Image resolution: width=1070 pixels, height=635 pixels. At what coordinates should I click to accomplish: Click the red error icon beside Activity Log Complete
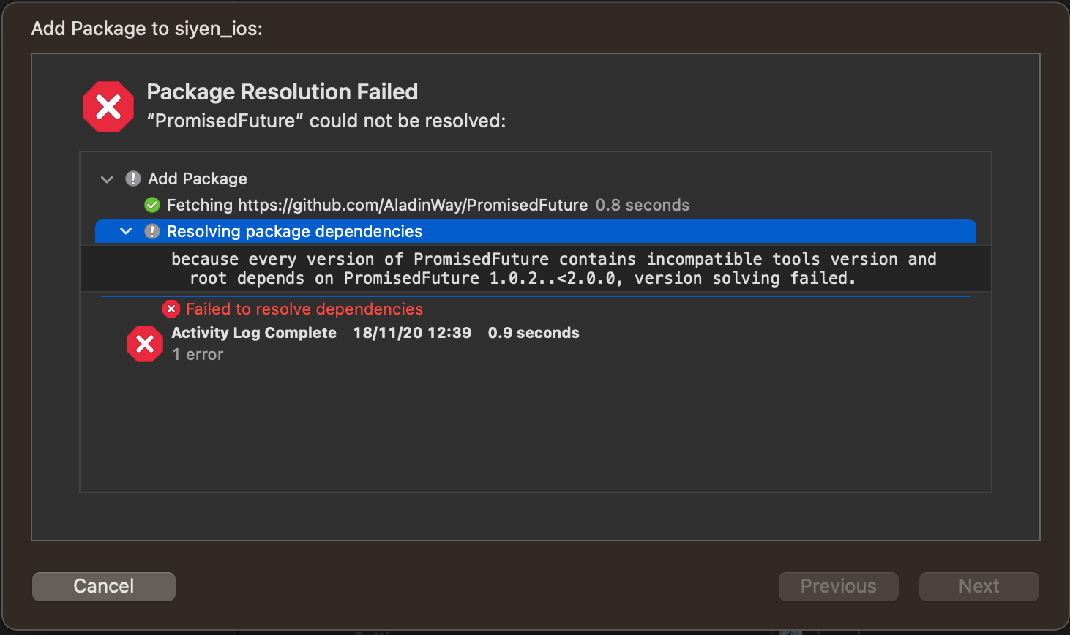pyautogui.click(x=145, y=344)
